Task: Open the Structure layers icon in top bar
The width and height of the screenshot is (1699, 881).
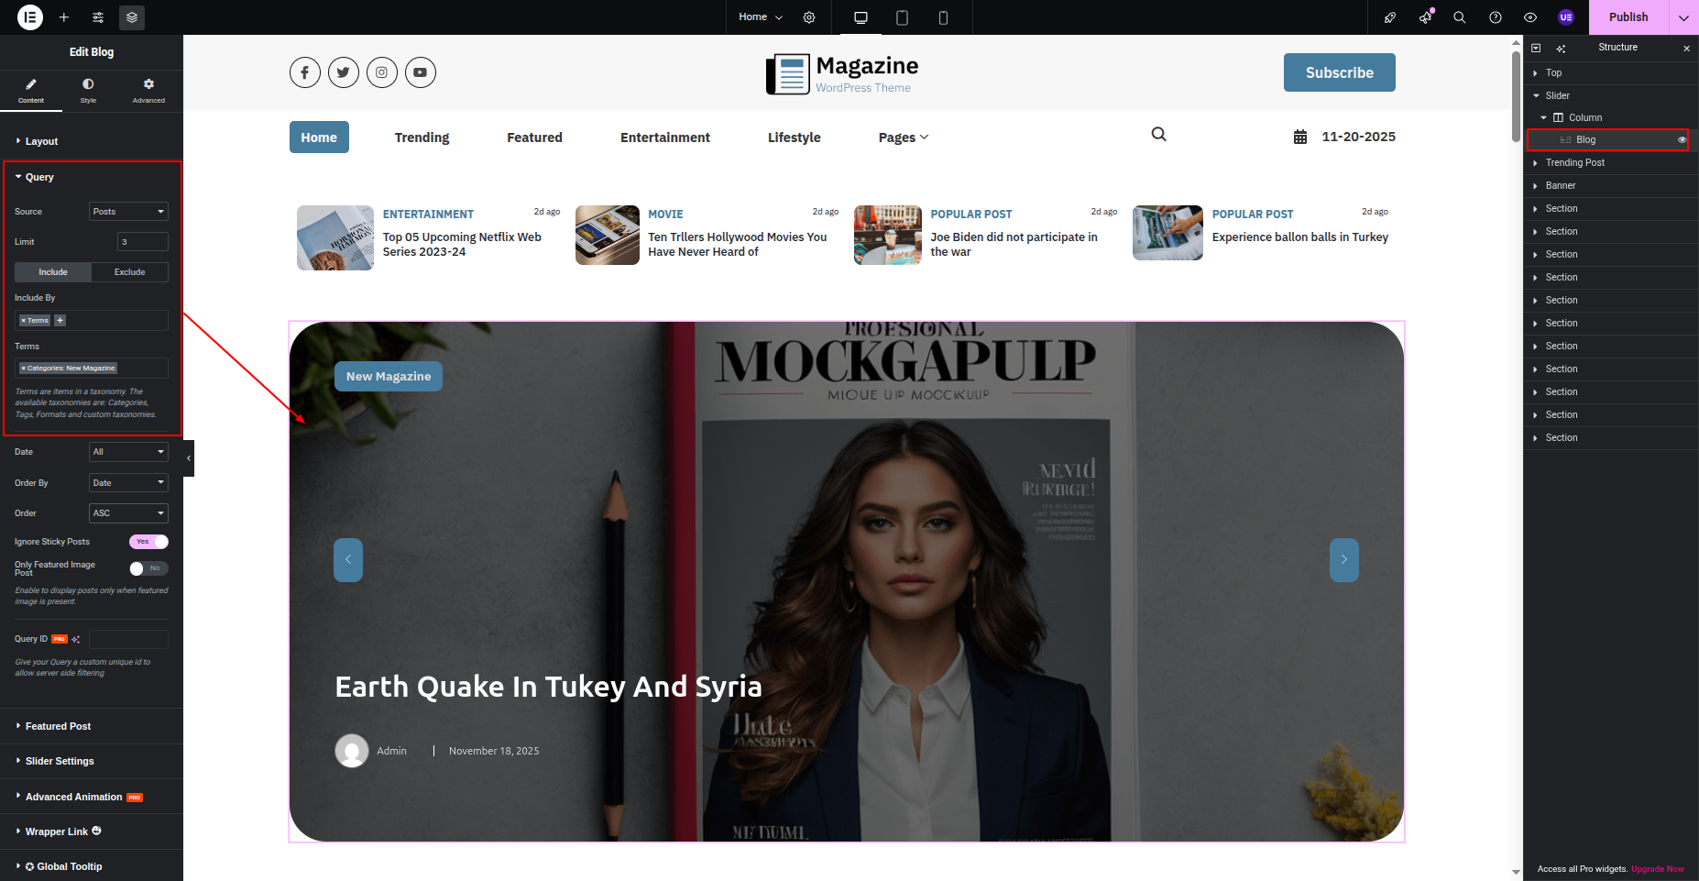Action: pos(132,17)
